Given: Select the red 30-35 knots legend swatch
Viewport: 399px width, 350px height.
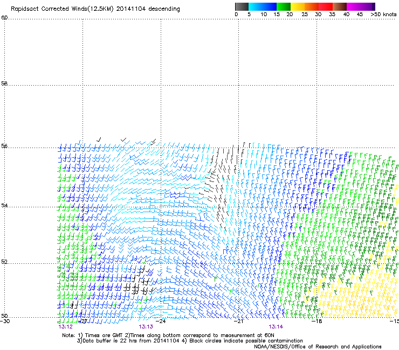Looking at the screenshot, I should [326, 6].
